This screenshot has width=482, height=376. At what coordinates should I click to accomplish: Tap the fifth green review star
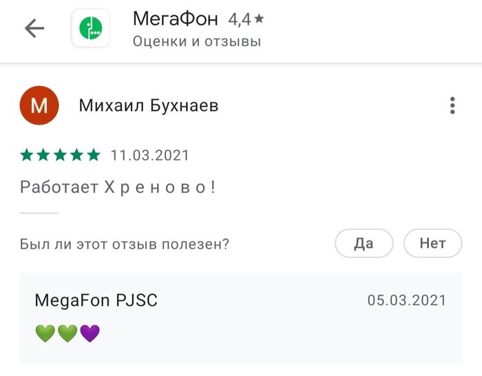(94, 155)
